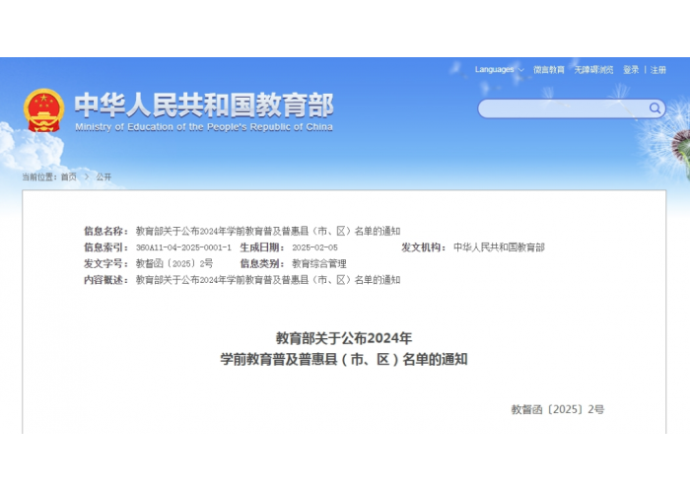
Task: Click the 信息名称 notice title text
Action: 268,231
